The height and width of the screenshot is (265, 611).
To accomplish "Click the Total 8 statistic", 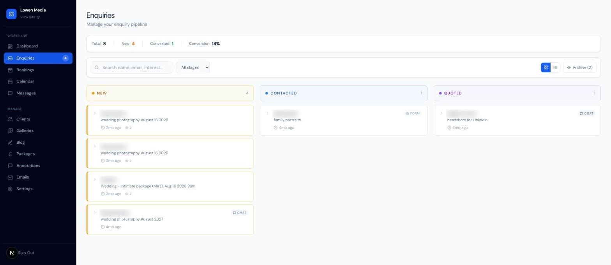I will (99, 44).
